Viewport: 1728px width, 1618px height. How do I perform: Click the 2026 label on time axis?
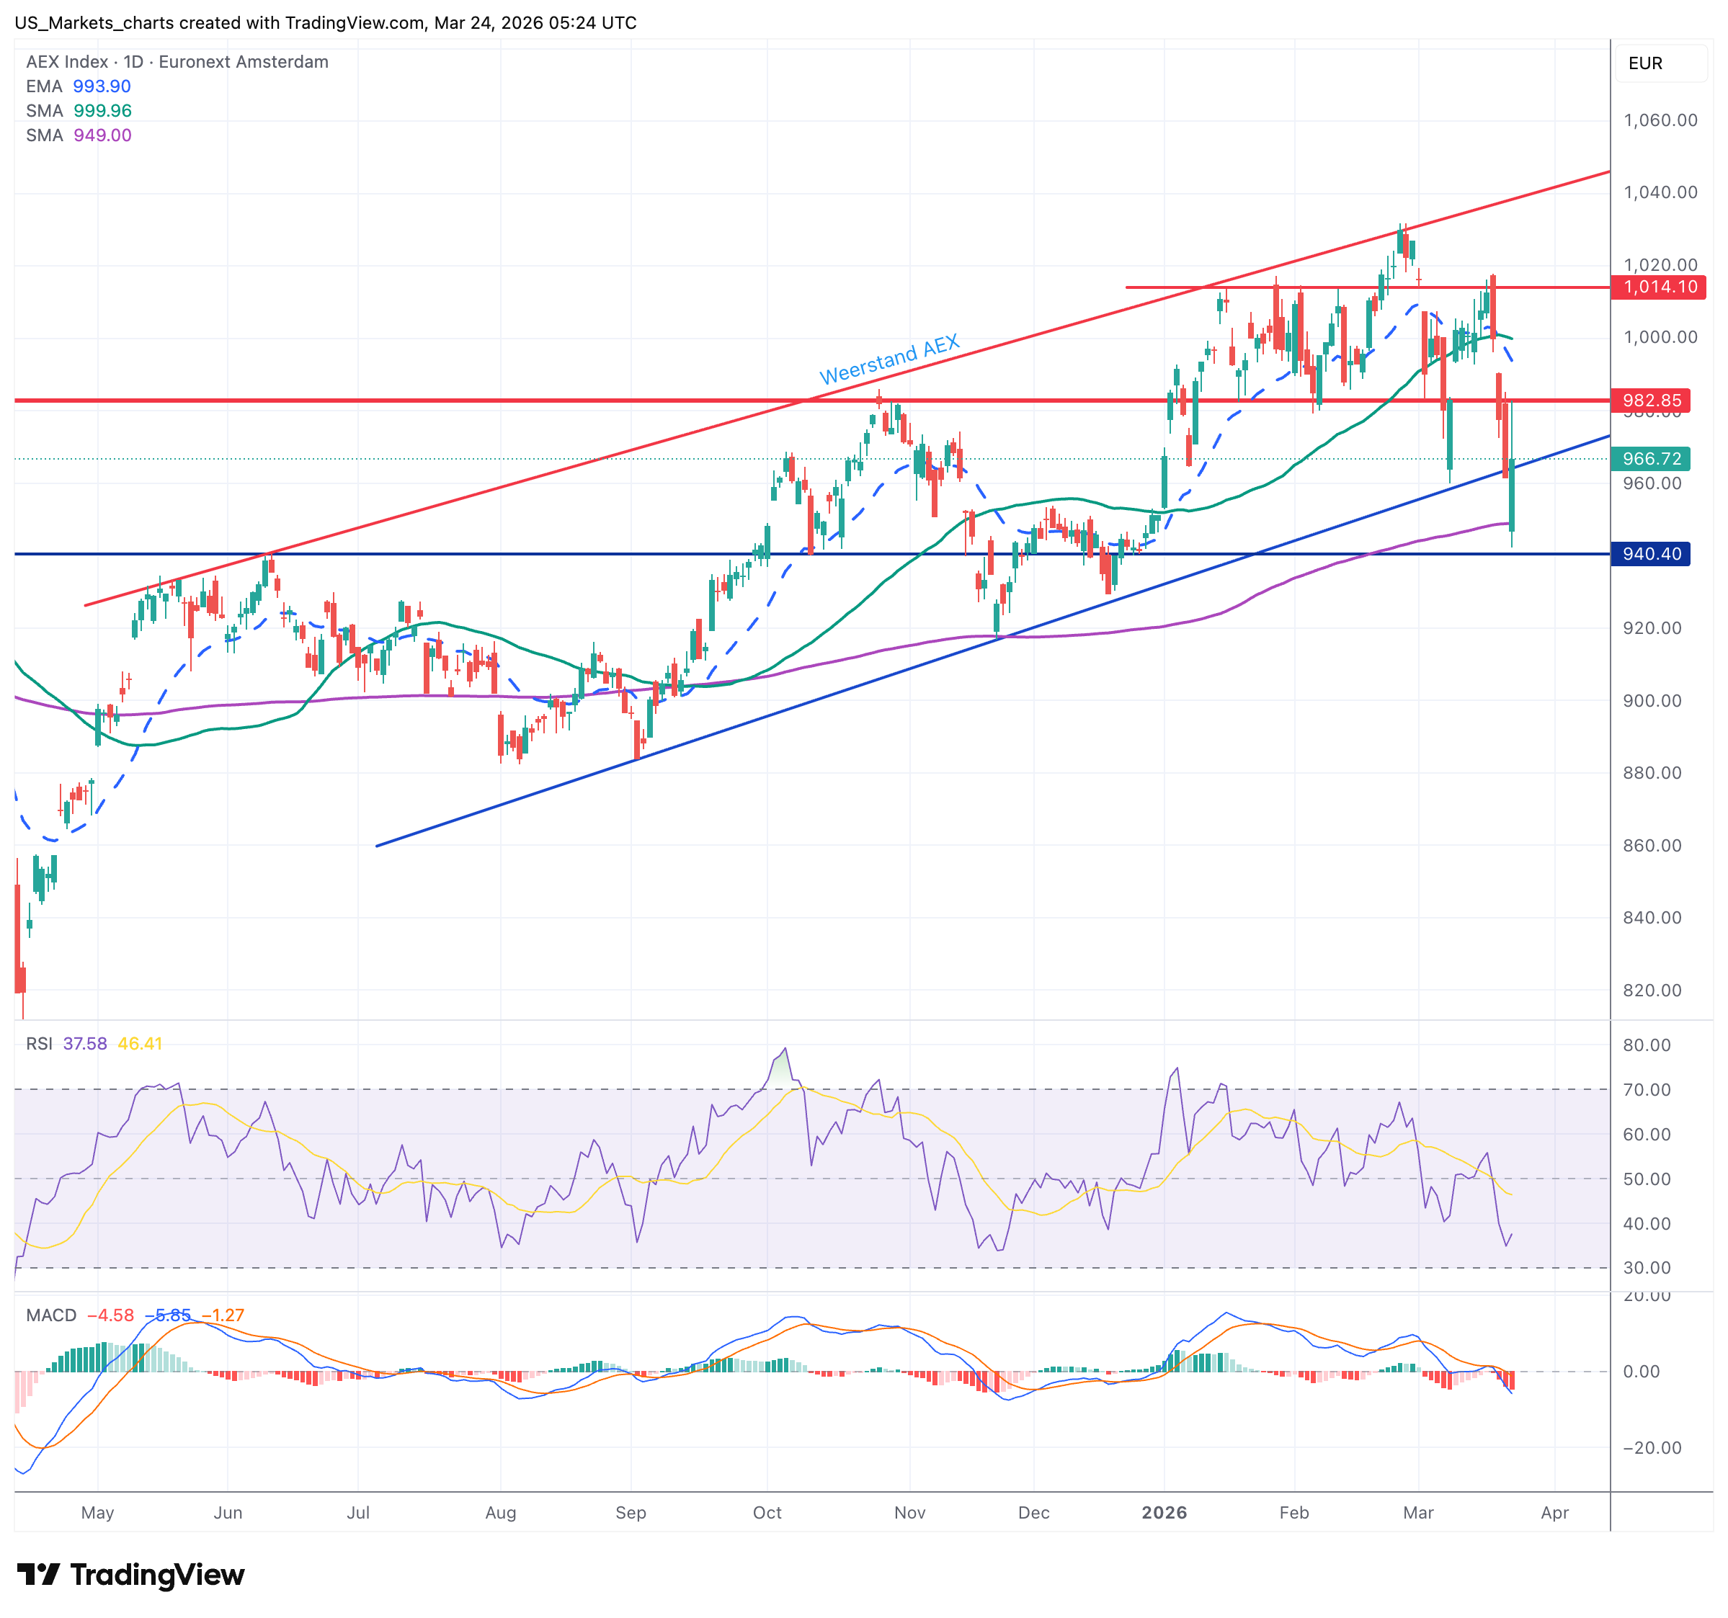pos(1163,1512)
